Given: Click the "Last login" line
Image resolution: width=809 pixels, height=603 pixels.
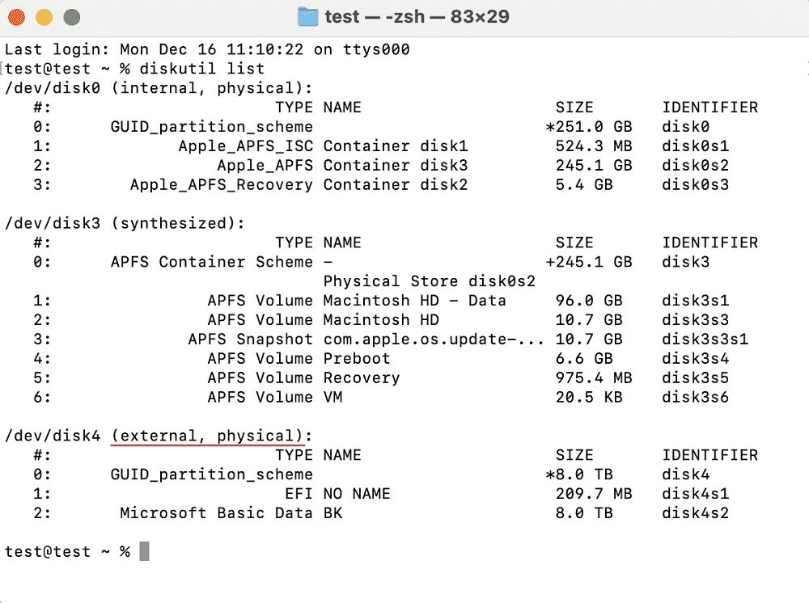Looking at the screenshot, I should 207,49.
